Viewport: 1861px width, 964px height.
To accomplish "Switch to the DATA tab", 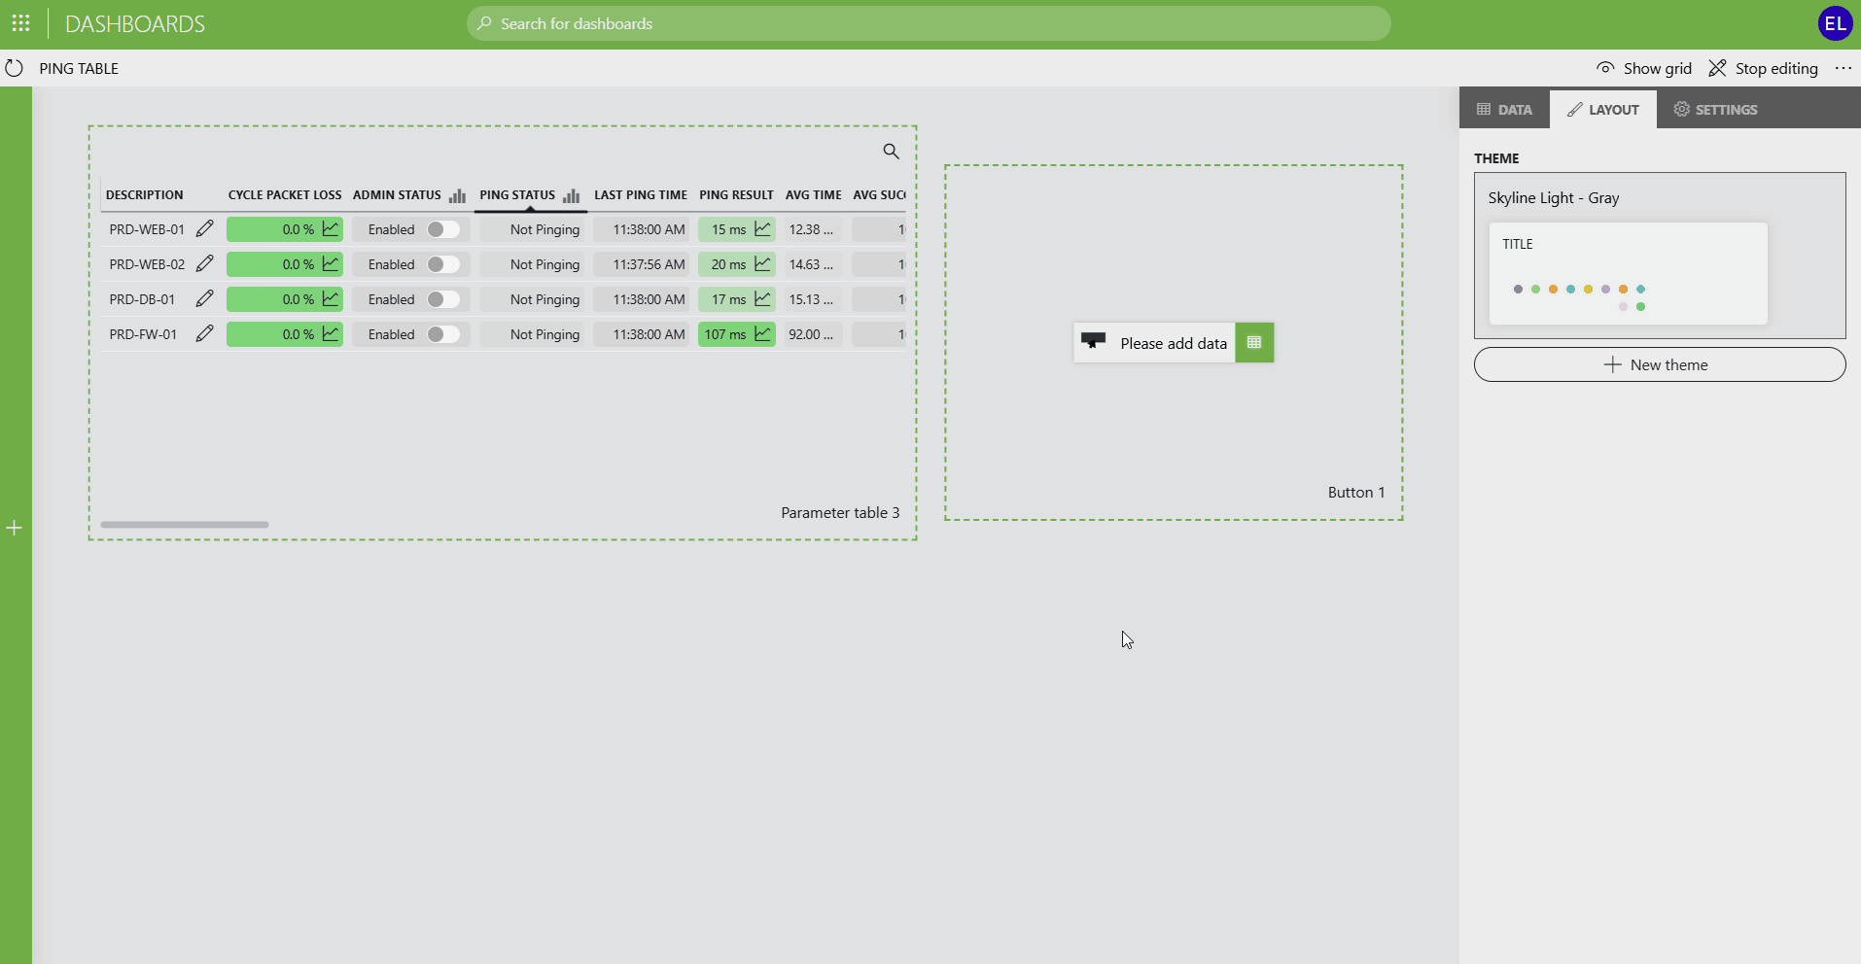I will pos(1503,109).
